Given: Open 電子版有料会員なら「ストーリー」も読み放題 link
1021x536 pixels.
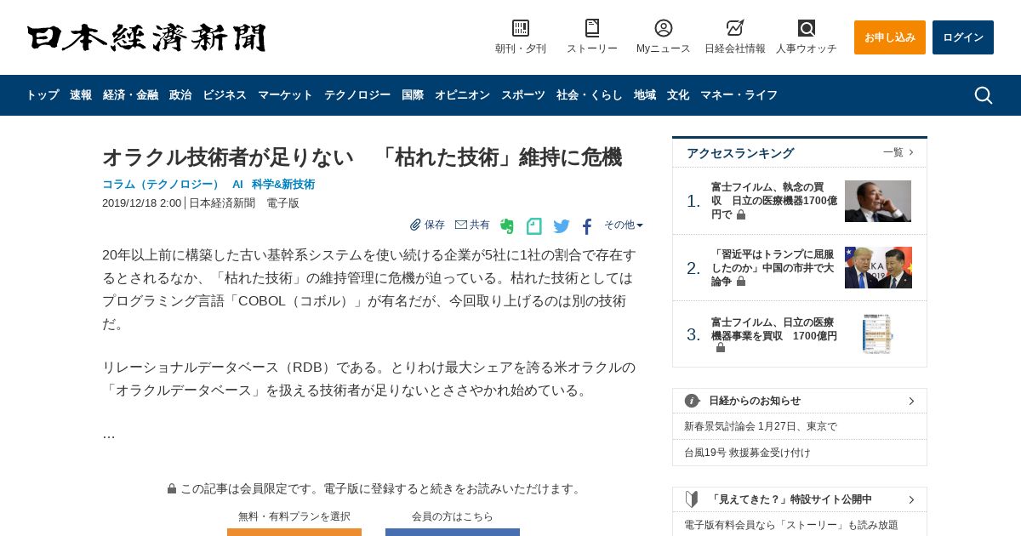Looking at the screenshot, I should (x=791, y=525).
